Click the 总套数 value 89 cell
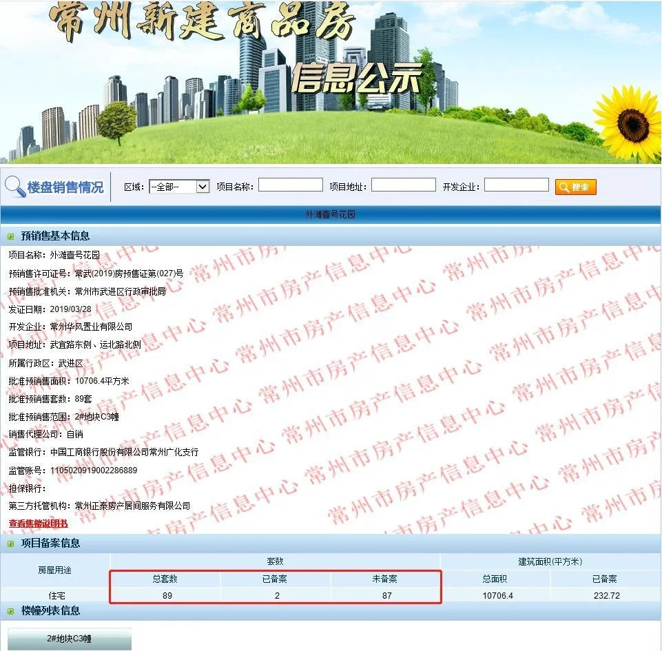The height and width of the screenshot is (651, 662). tap(167, 596)
